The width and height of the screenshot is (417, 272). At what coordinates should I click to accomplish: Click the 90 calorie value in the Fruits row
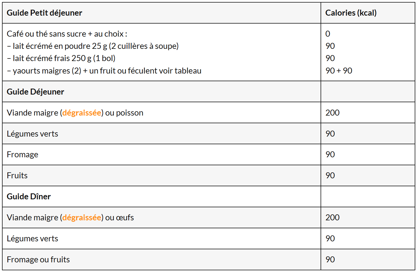pyautogui.click(x=330, y=175)
